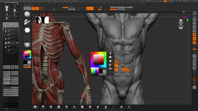Viewport: 198px width, 111px height.
Task: Open the Brush menu in menu bar
Action: pos(29,3)
